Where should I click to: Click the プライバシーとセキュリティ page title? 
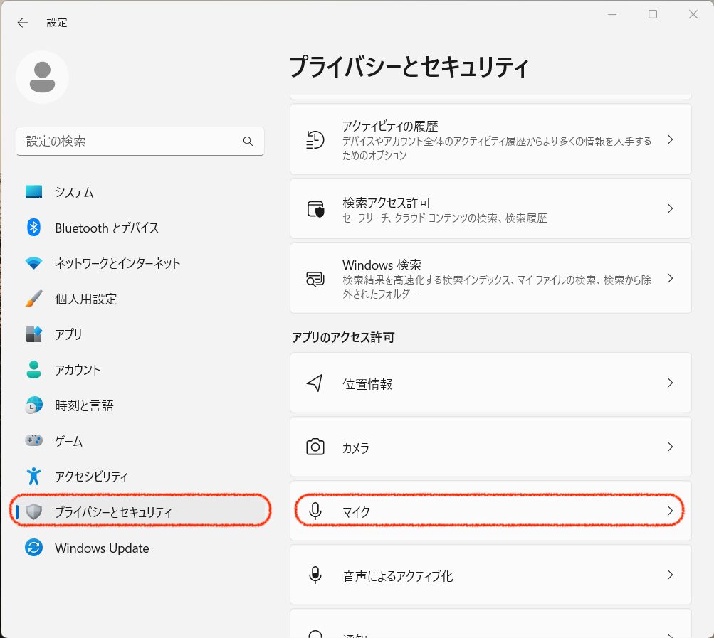[x=409, y=67]
